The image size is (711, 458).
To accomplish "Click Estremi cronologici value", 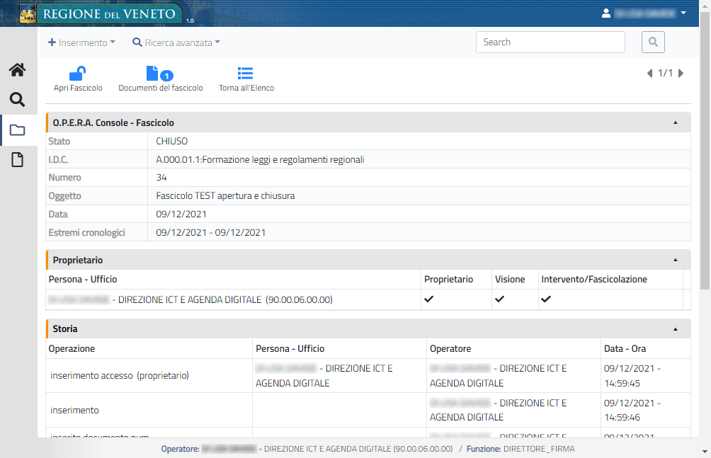I will click(x=211, y=233).
